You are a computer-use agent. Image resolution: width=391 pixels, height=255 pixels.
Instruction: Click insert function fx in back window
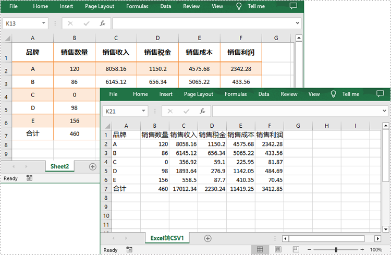[x=103, y=23]
